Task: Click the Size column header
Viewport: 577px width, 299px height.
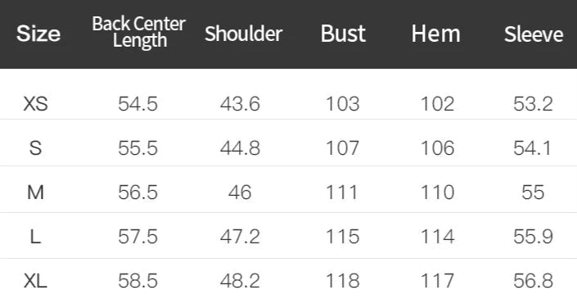Action: 38,34
